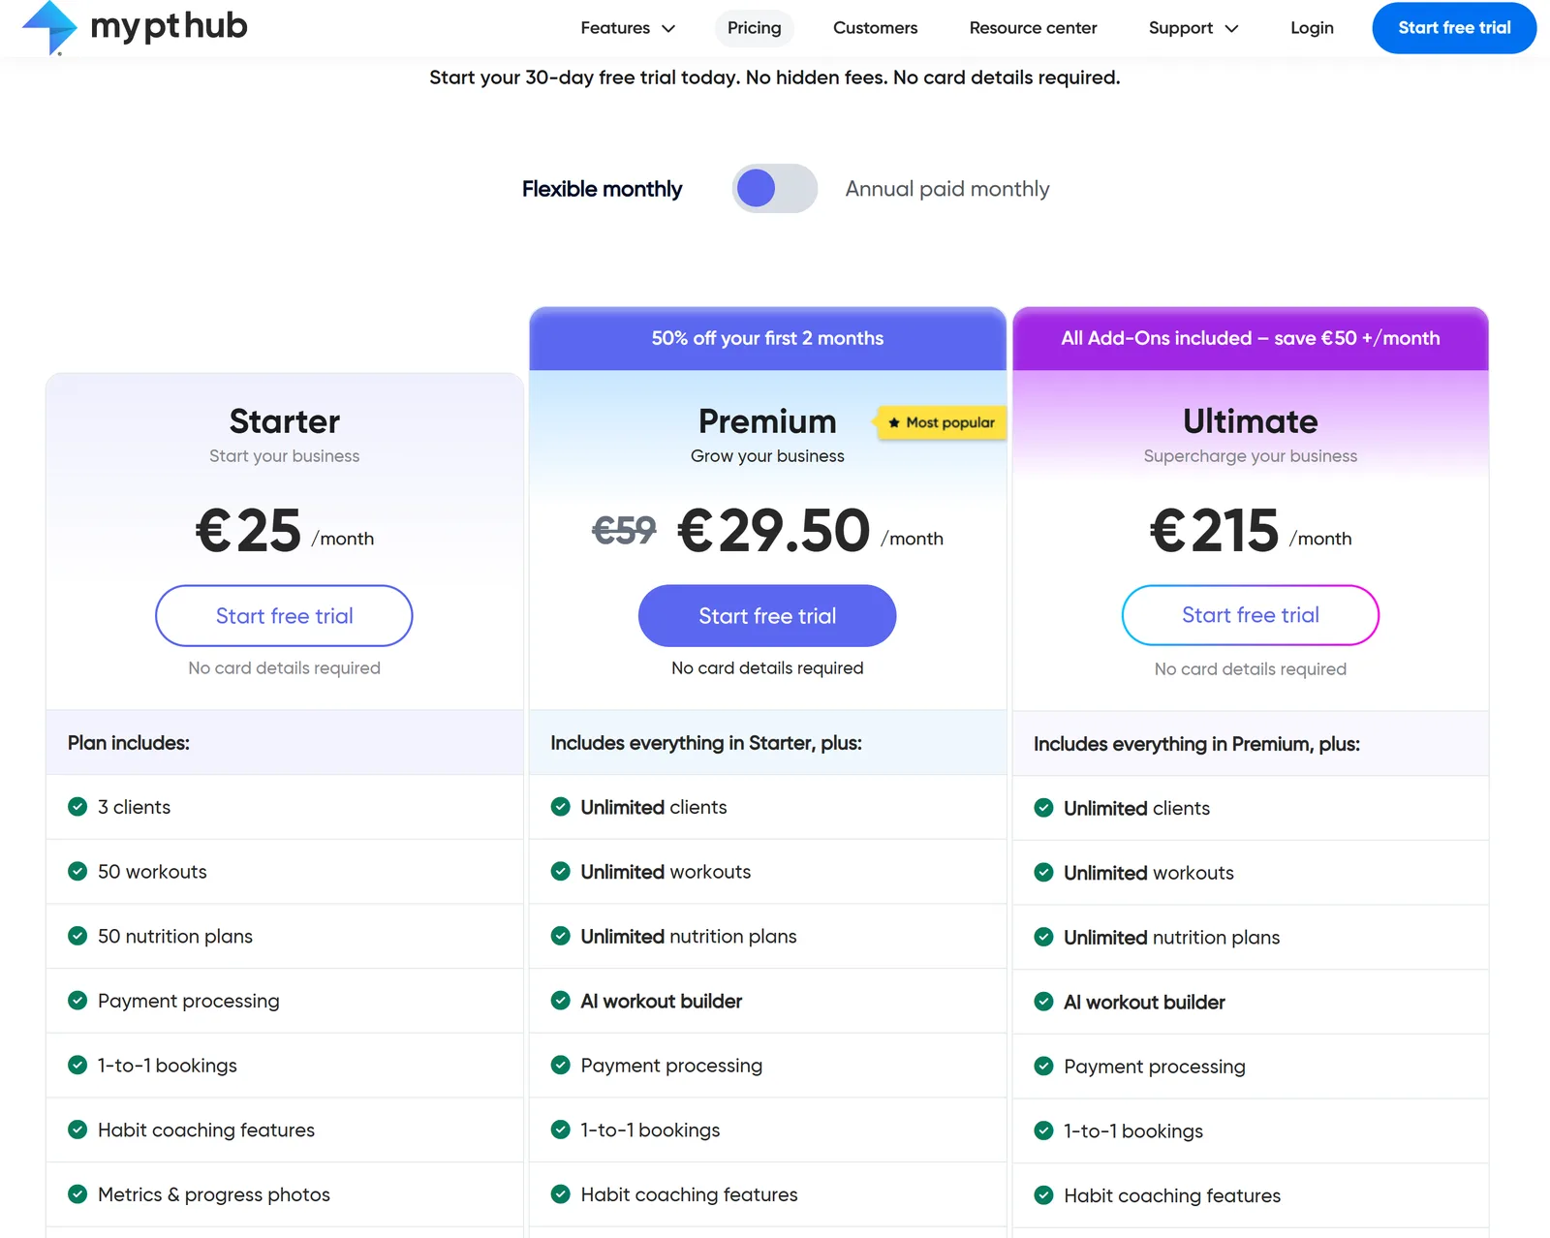Open the Resource center link
Screen dimensions: 1550x1238
coord(1033,28)
